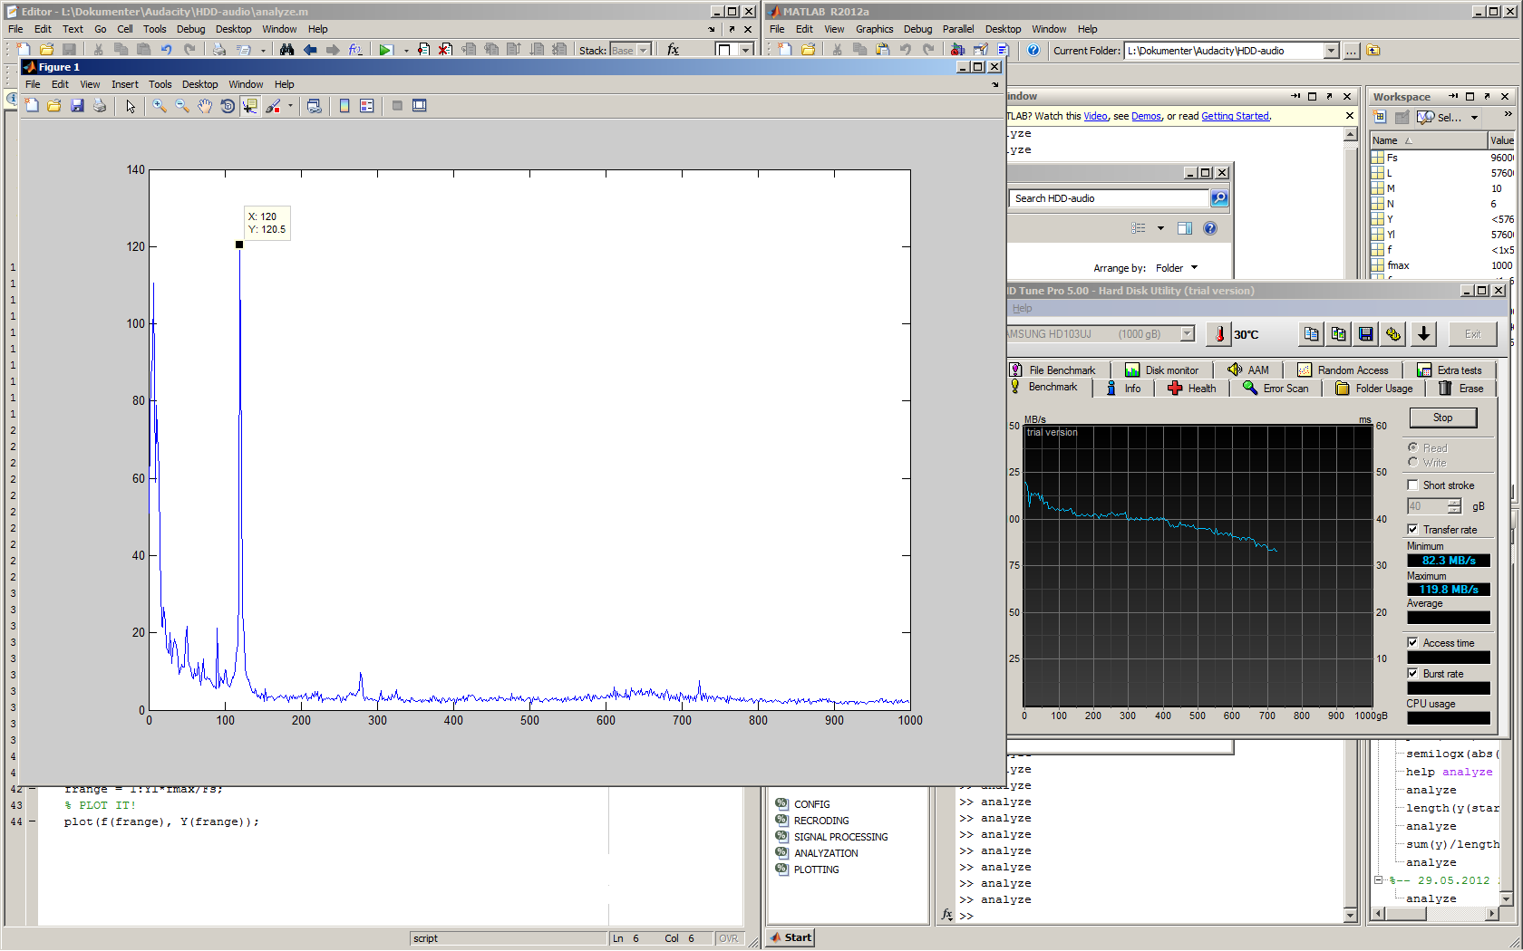Viewport: 1523px width, 951px height.
Task: Click the Find binoculars icon in Editor toolbar
Action: pyautogui.click(x=286, y=50)
